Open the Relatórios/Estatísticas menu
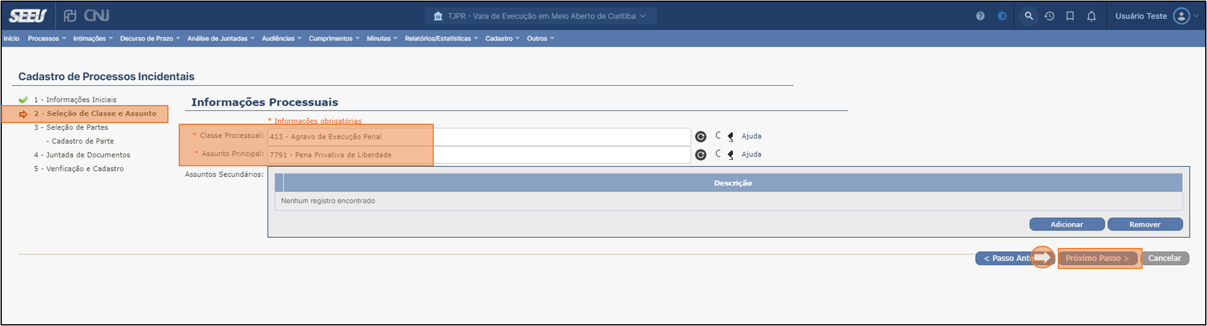This screenshot has width=1207, height=326. (x=441, y=38)
